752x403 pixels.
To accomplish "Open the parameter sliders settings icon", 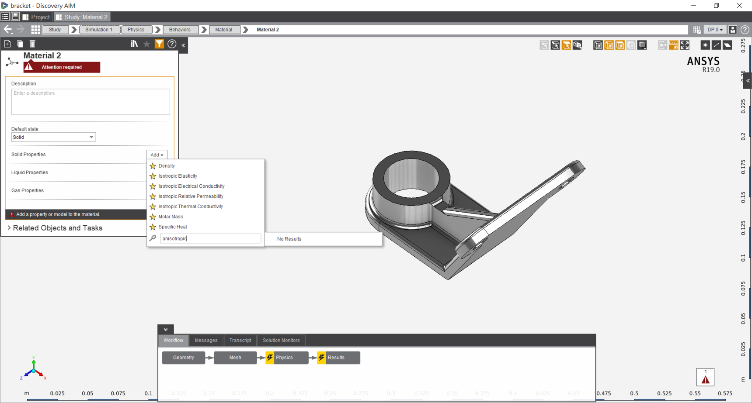I will pos(697,30).
